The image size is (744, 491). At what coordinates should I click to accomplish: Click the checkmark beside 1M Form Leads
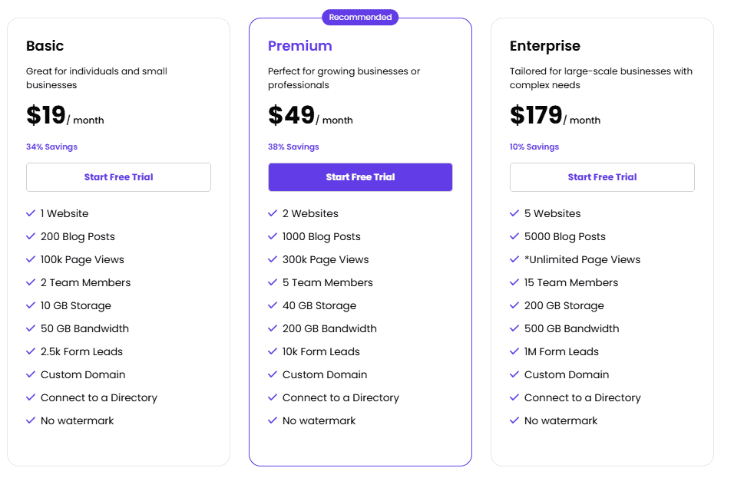(x=514, y=351)
